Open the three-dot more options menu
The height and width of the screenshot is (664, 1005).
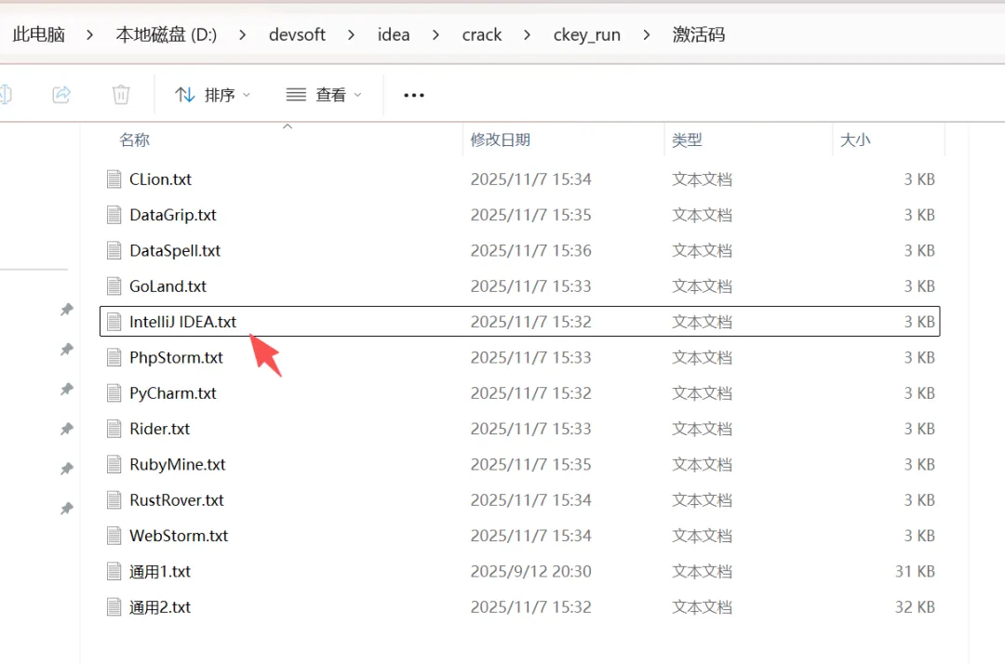click(413, 95)
